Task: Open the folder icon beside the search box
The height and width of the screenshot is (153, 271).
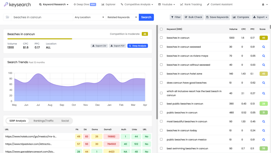Action: click(x=7, y=17)
